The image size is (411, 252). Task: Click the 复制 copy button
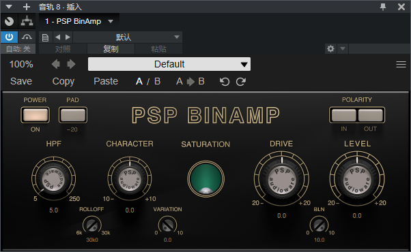pos(111,49)
